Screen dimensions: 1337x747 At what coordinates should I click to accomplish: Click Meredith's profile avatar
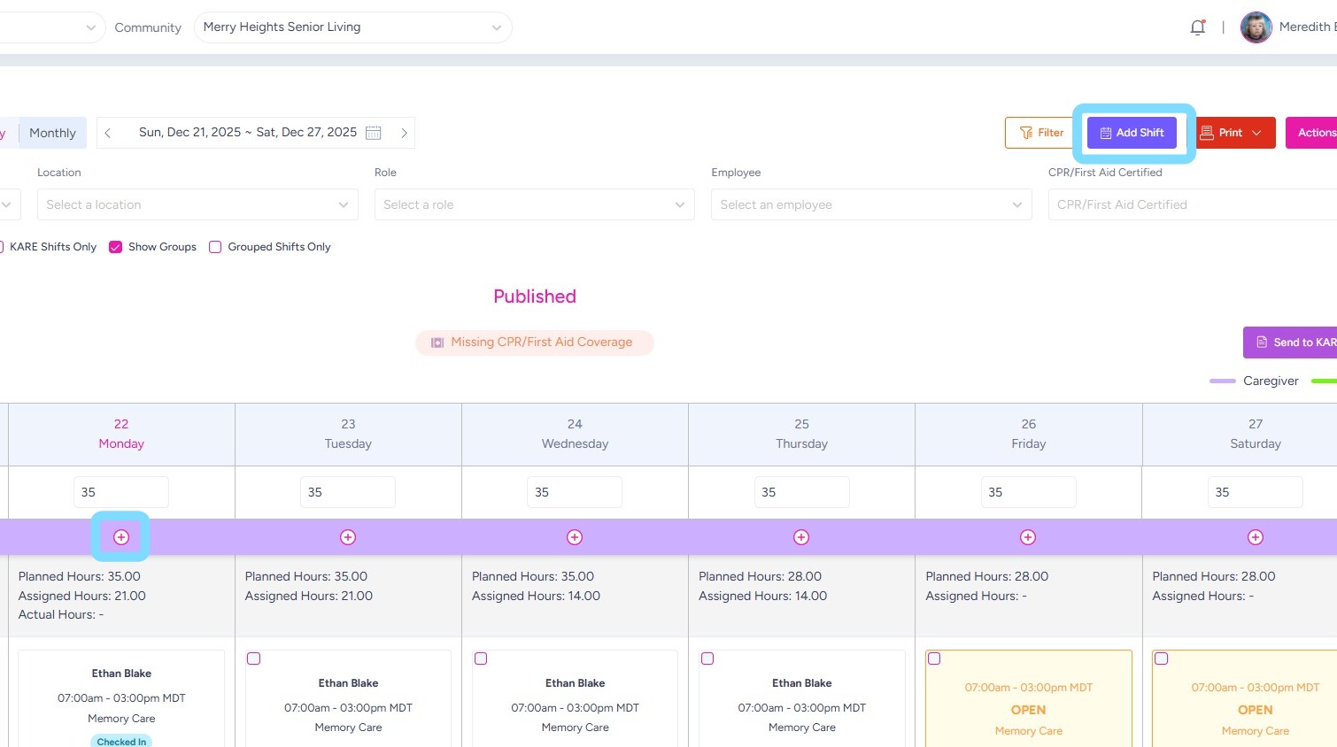point(1256,27)
